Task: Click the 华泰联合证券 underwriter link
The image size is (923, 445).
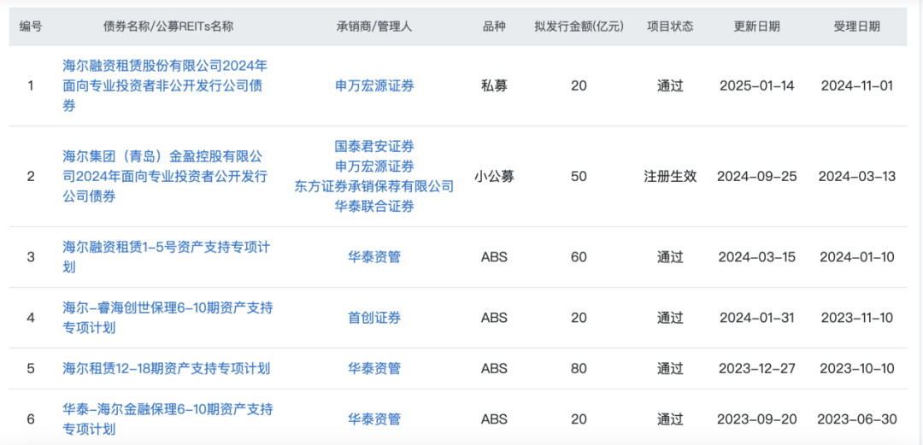Action: [x=374, y=206]
